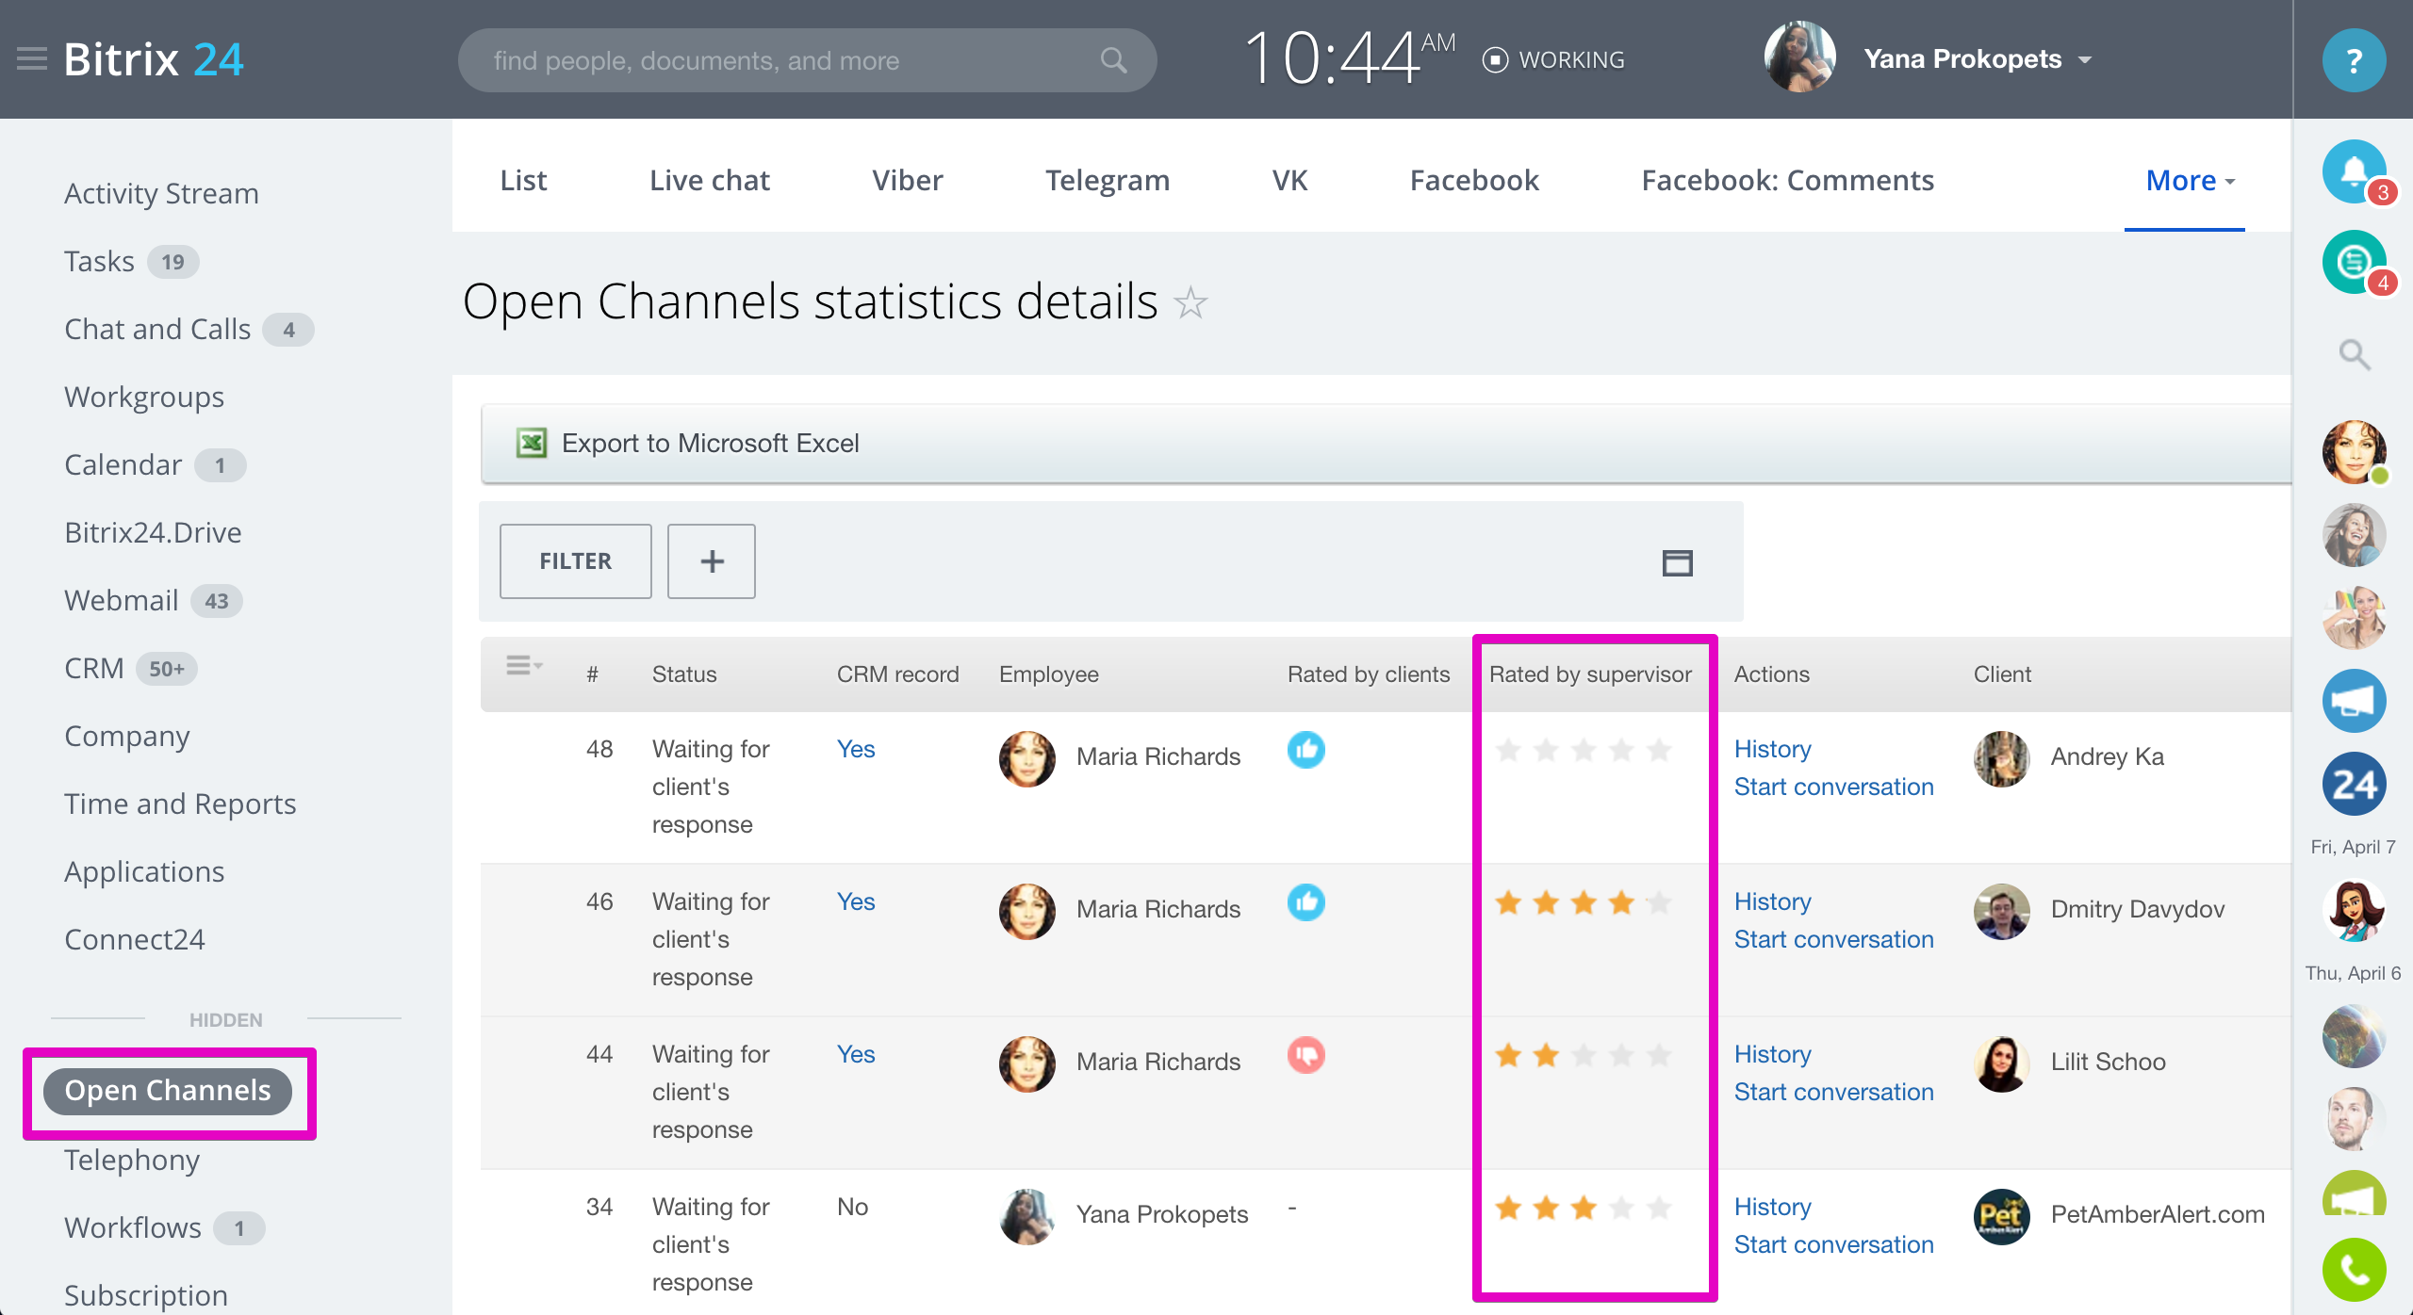The height and width of the screenshot is (1315, 2413).
Task: Open Chat and Calls in the left menu
Action: pos(157,329)
